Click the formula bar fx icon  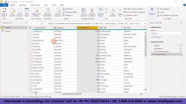(42, 23)
